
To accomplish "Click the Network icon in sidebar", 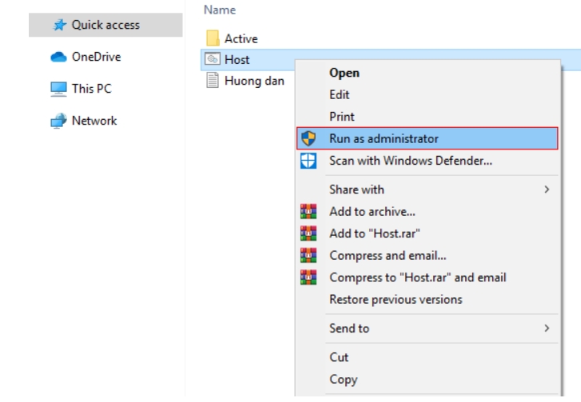I will coord(57,121).
